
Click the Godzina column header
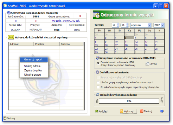coord(71,44)
